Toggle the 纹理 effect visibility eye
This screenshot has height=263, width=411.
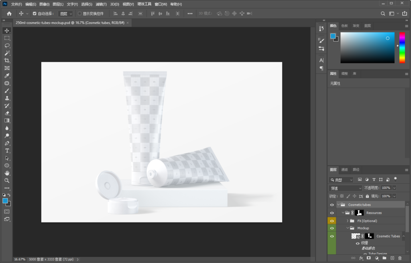358,243
